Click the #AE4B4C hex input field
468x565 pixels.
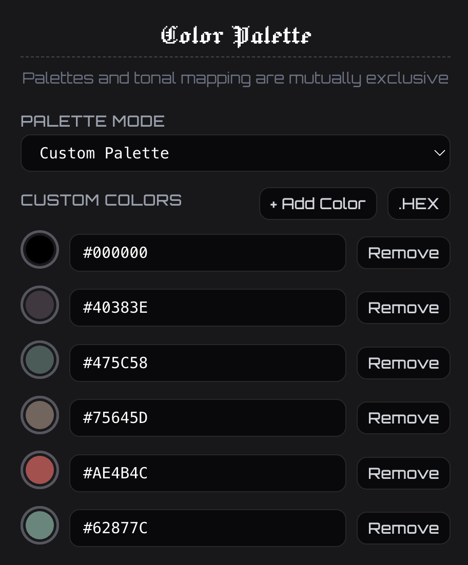pos(207,473)
